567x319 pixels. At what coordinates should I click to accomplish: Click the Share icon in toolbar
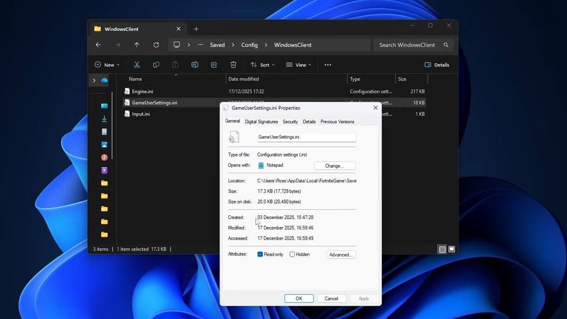(x=214, y=65)
